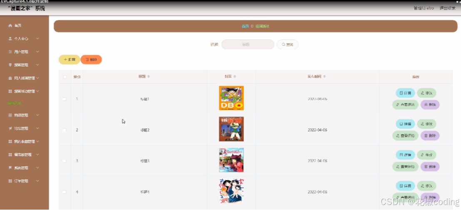Click the purple 删除 button in row 标题1
This screenshot has height=210, width=461.
[430, 104]
